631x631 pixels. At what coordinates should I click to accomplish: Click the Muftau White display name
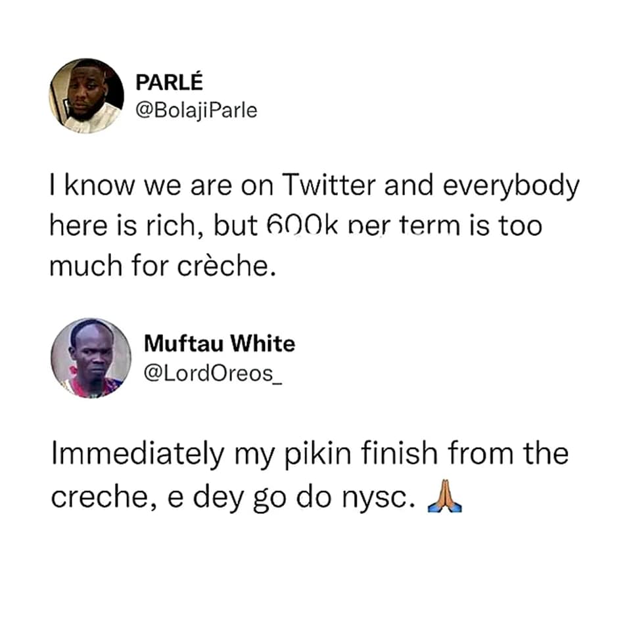coord(220,344)
